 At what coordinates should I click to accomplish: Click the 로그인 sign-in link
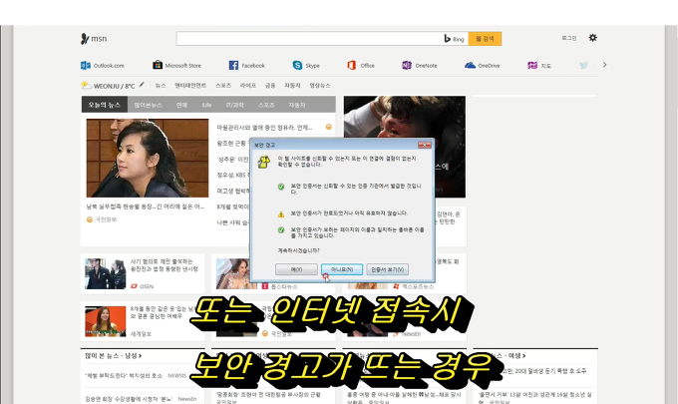pos(569,38)
